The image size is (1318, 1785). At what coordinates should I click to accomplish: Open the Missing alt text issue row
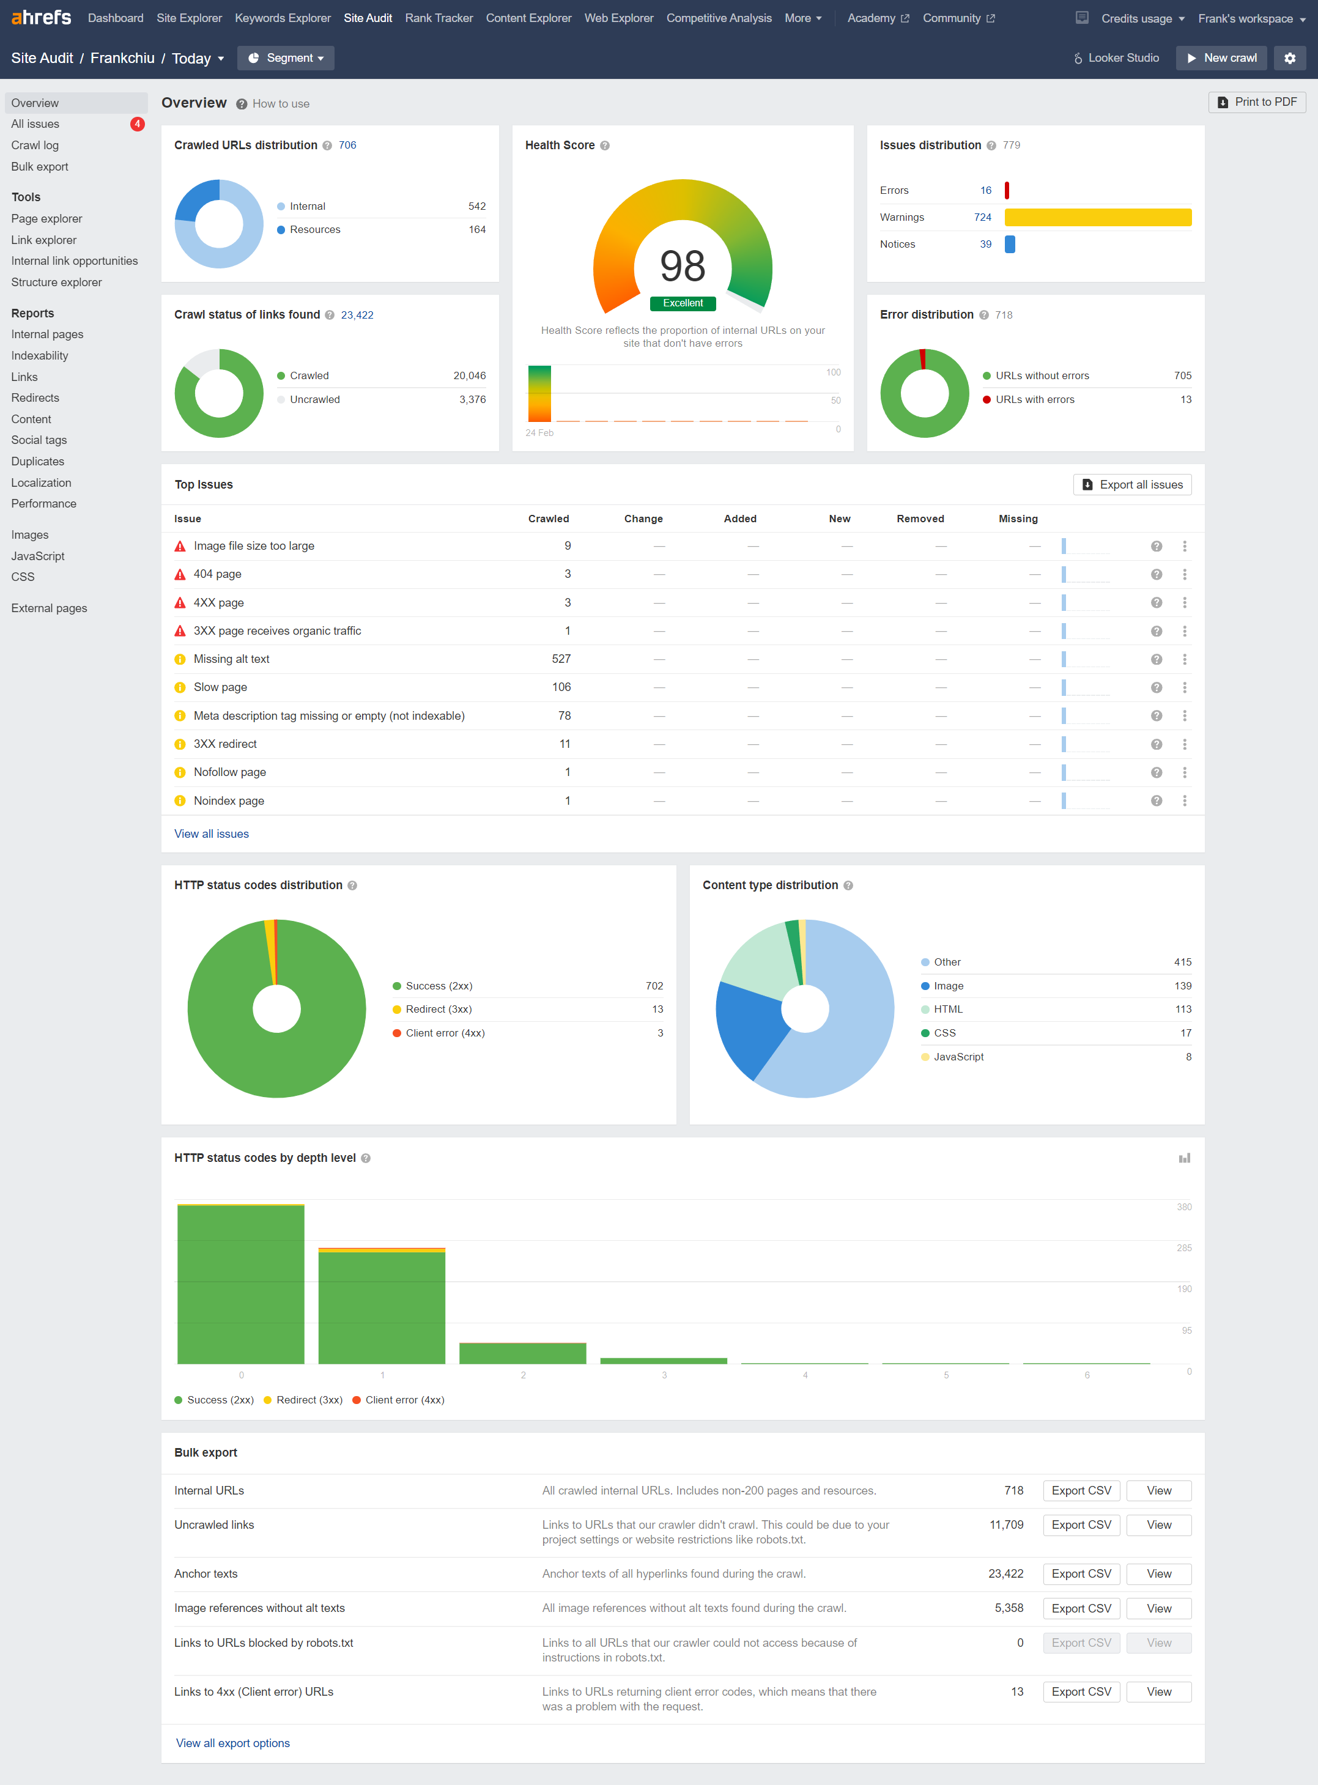231,659
